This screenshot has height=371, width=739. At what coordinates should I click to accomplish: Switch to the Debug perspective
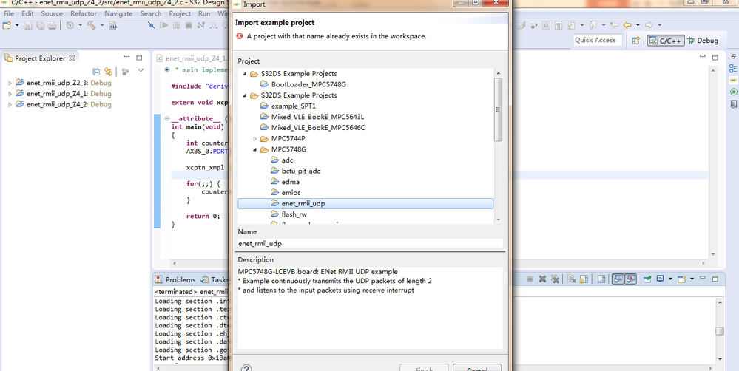[703, 41]
